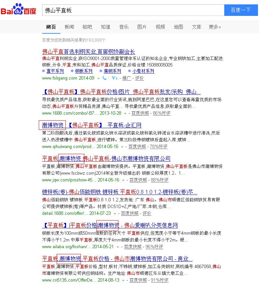
Task: Focus the search box containing 佛山平直板
Action: (x=133, y=10)
